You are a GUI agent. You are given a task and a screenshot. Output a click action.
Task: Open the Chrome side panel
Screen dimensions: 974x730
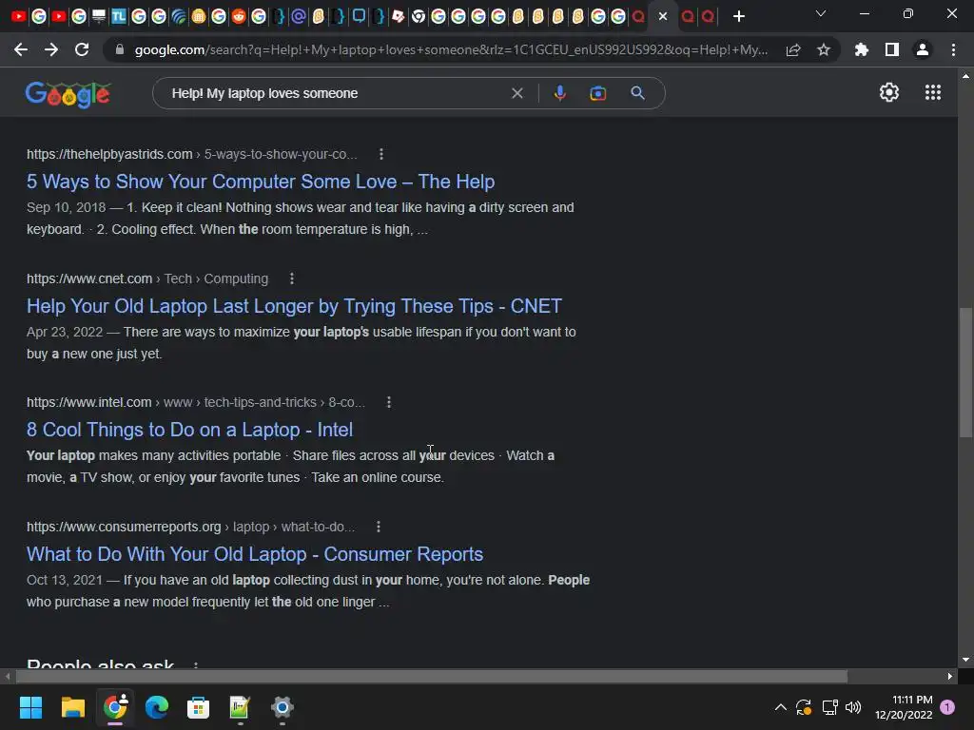pos(892,49)
